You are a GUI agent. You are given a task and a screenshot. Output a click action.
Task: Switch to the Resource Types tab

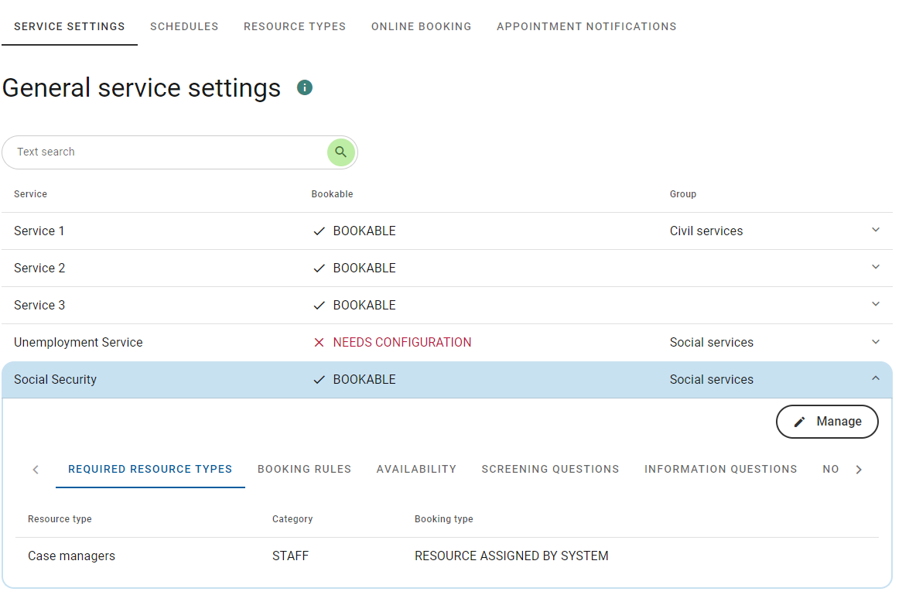click(295, 26)
